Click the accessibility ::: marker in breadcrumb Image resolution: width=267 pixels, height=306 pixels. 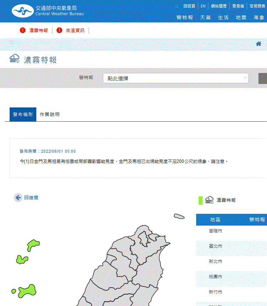[x=12, y=42]
